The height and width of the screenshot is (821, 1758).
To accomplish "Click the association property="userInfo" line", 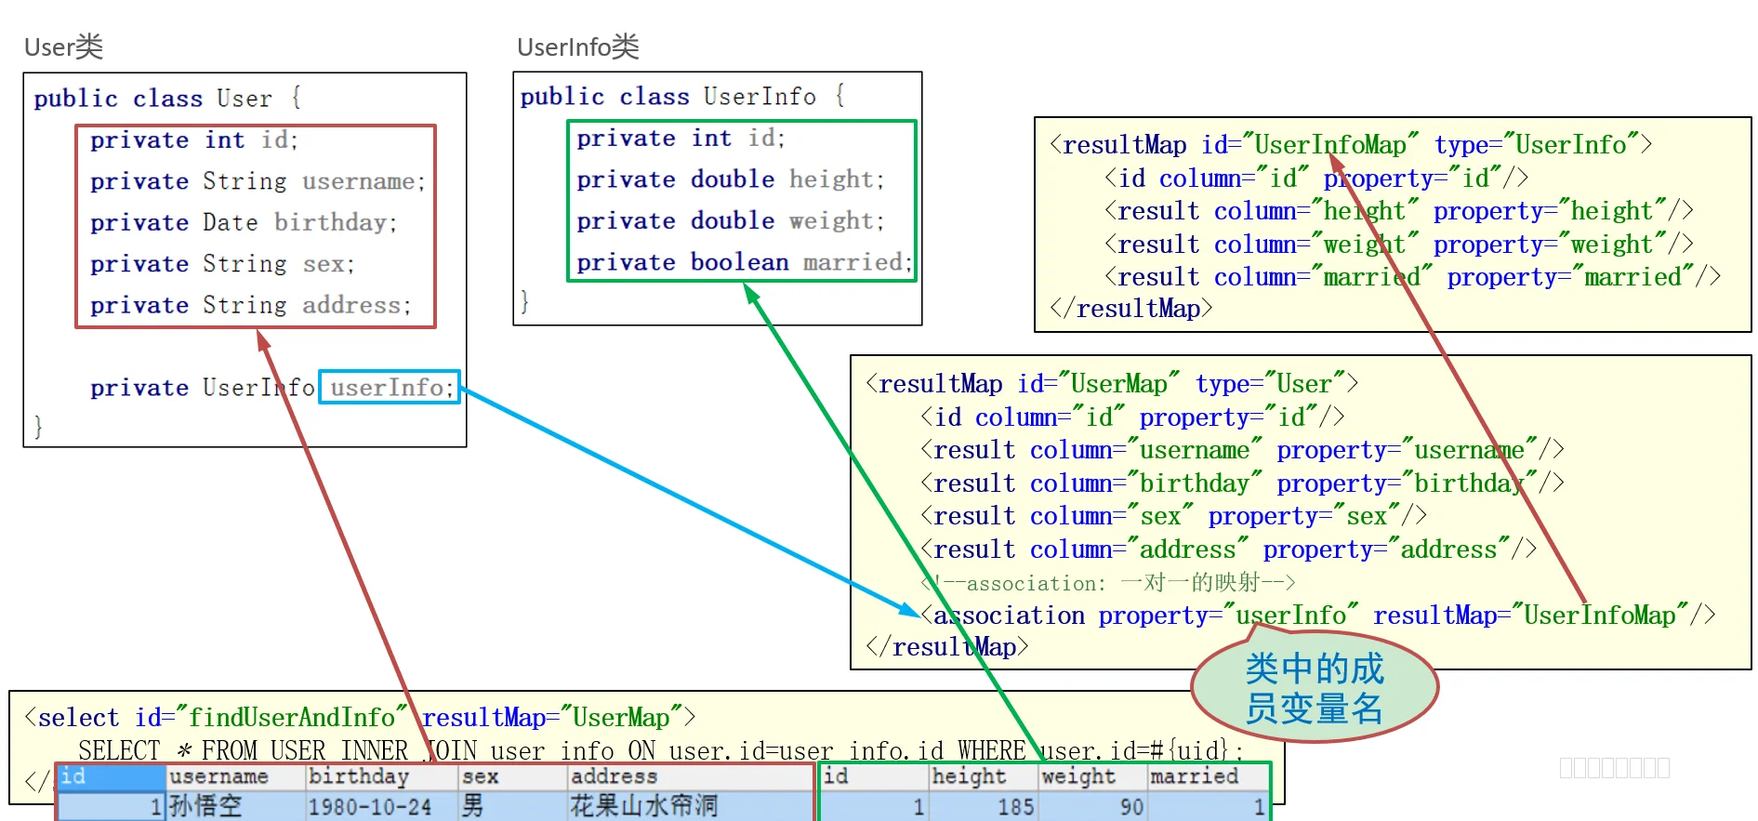I will [x=1316, y=616].
